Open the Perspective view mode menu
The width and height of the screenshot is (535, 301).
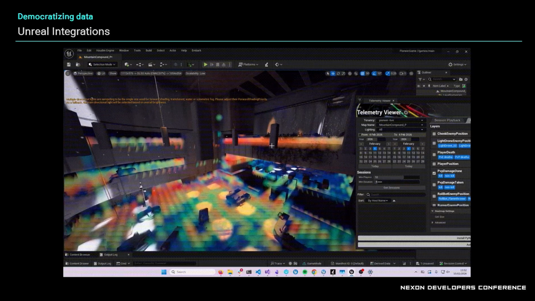[x=83, y=73]
